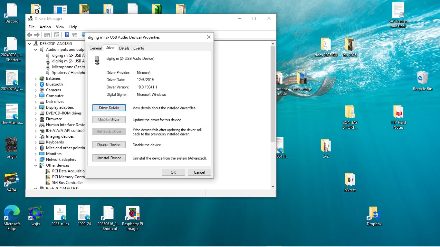This screenshot has height=247, width=440.
Task: Open the Action menu
Action: [x=45, y=27]
